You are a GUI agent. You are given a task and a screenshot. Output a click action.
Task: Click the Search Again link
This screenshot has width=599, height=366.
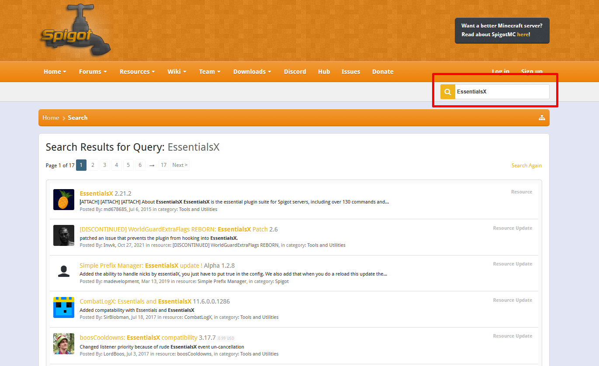coord(526,166)
